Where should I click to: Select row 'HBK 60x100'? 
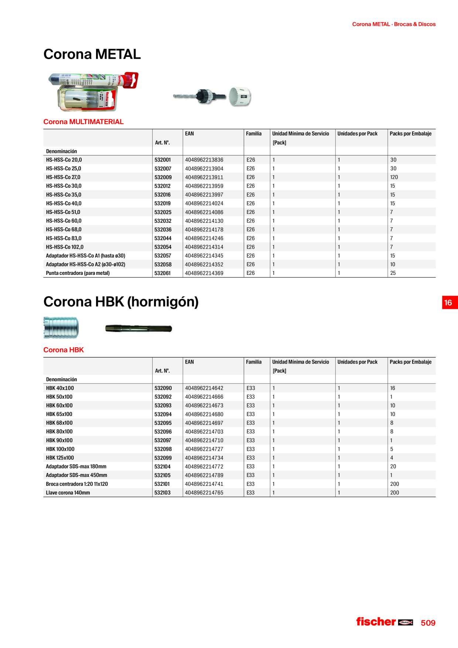(239, 406)
